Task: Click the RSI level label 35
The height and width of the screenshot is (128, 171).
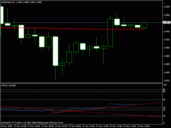Action: pyautogui.click(x=164, y=110)
